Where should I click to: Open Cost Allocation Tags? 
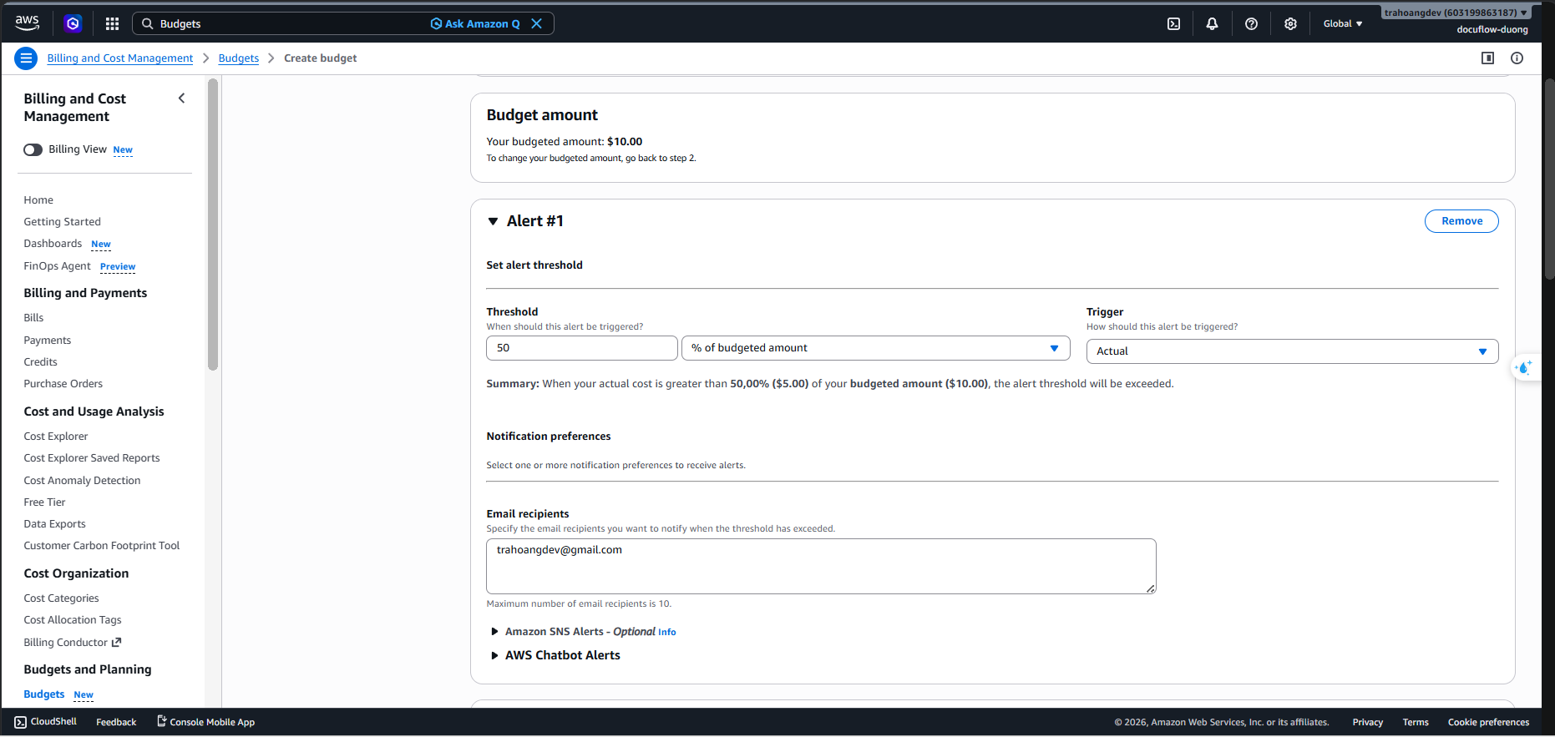[73, 620]
